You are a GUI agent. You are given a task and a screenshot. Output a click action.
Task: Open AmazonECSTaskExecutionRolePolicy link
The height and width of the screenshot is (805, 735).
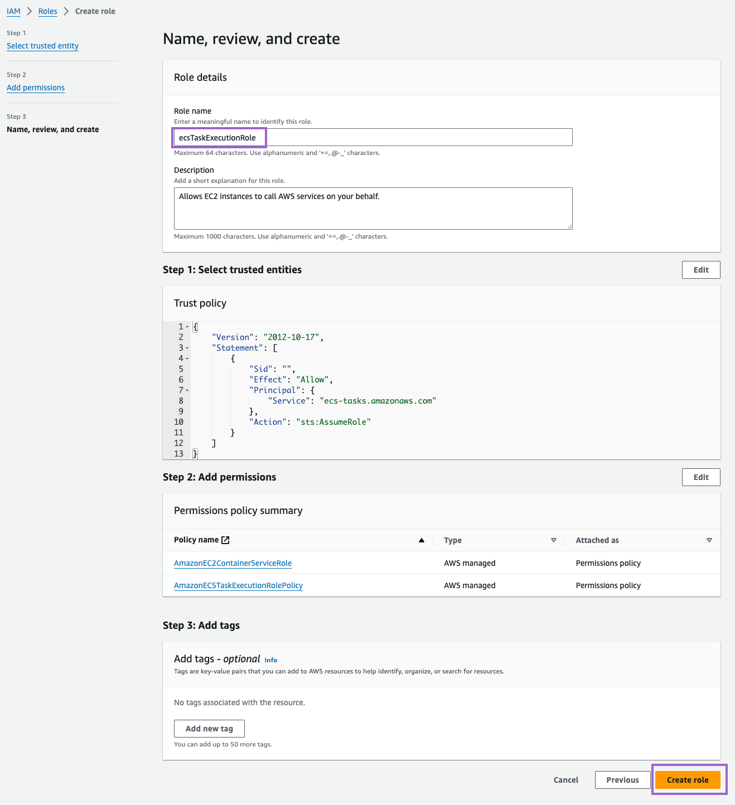click(238, 585)
